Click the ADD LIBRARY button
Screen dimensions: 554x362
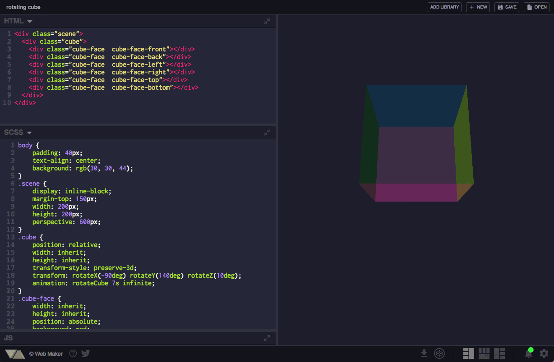point(444,7)
